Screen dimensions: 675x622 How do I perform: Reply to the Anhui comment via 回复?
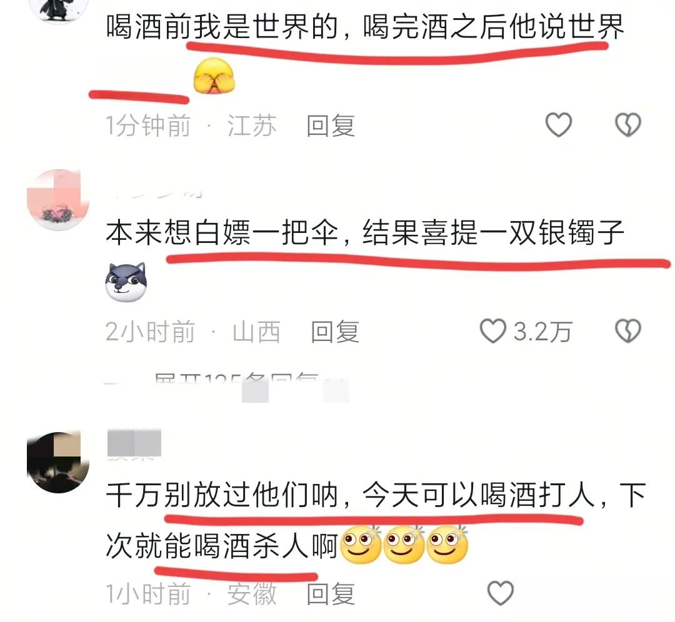point(331,594)
